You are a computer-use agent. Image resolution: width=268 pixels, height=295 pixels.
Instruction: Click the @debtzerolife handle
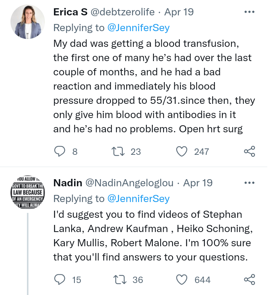[x=122, y=12]
